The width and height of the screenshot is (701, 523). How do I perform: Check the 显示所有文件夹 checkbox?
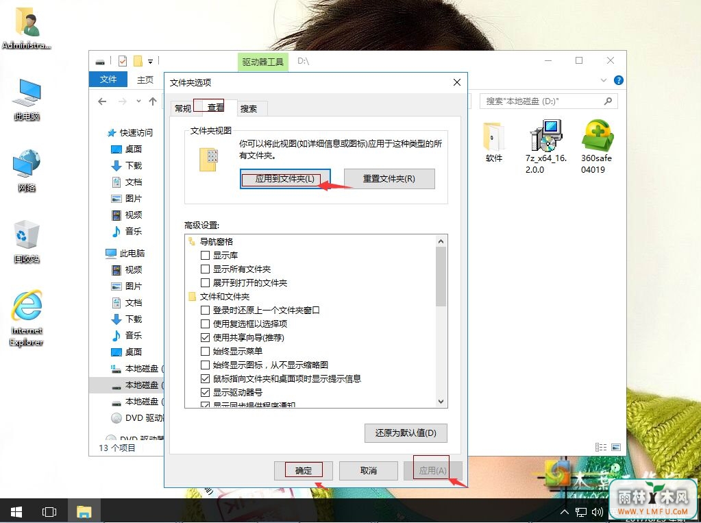coord(205,269)
